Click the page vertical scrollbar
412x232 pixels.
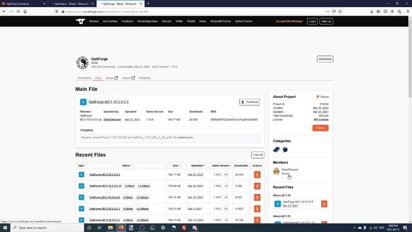coord(410,58)
